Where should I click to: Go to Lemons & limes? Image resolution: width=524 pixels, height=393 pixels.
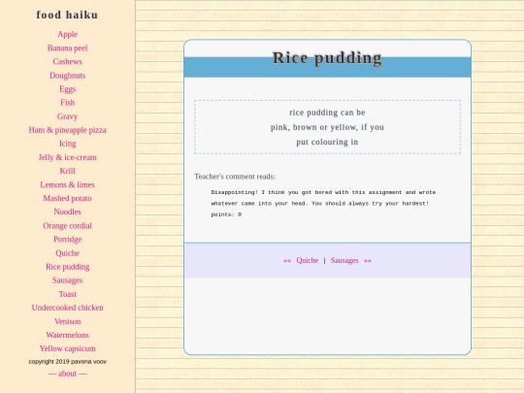point(68,184)
